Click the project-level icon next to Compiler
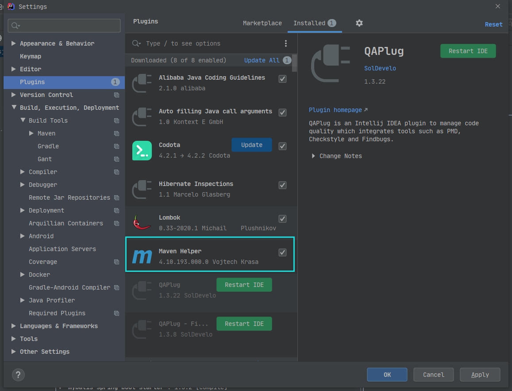Viewport: 512px width, 391px height. pos(116,172)
